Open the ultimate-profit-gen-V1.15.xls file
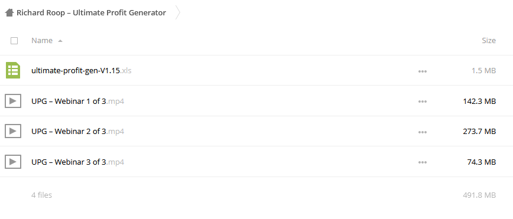 point(82,70)
